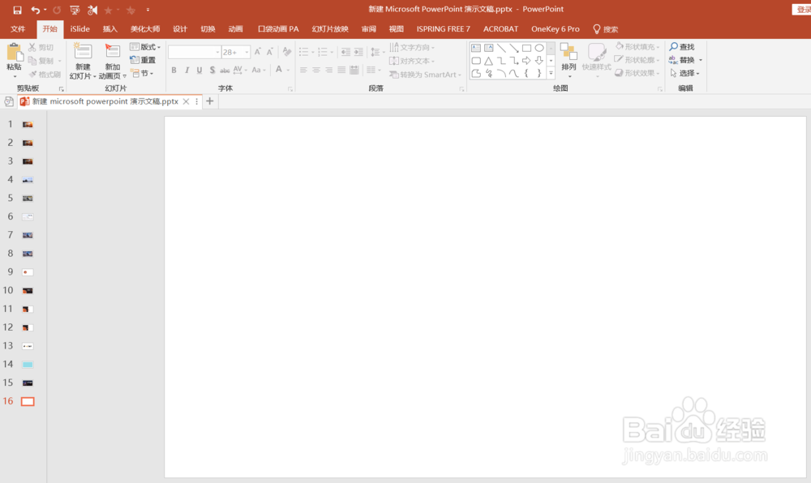Switch to the 设计 Design tab
Screen dimensions: 811x483
tap(179, 29)
